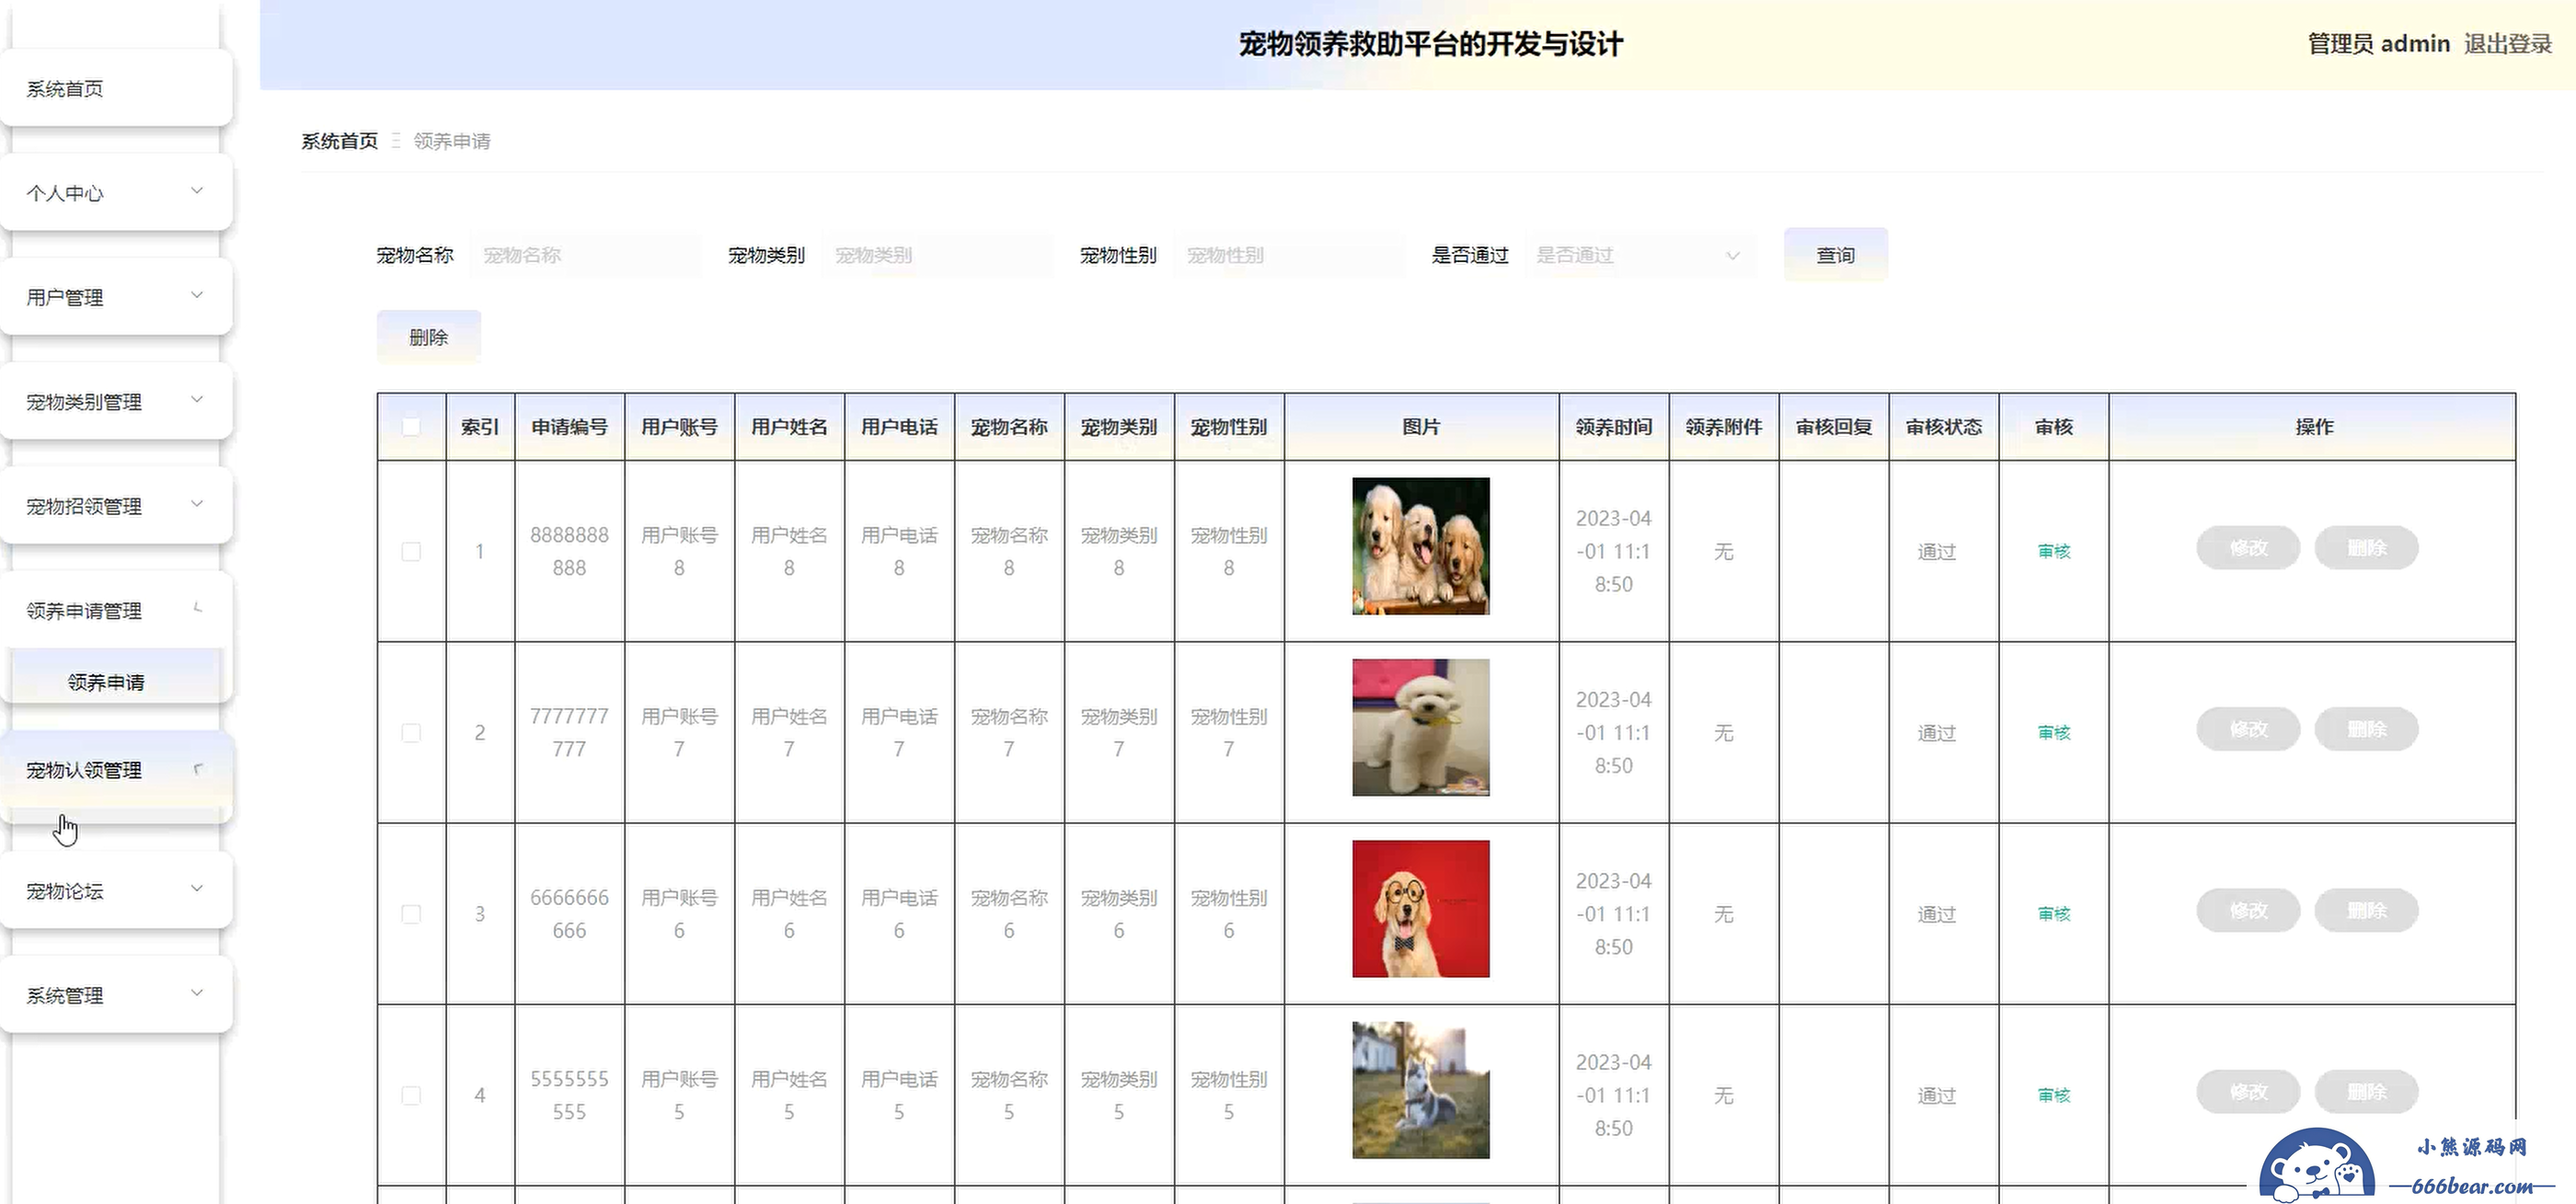The width and height of the screenshot is (2576, 1204).
Task: Expand the 个人中心 menu chevron
Action: click(x=197, y=190)
